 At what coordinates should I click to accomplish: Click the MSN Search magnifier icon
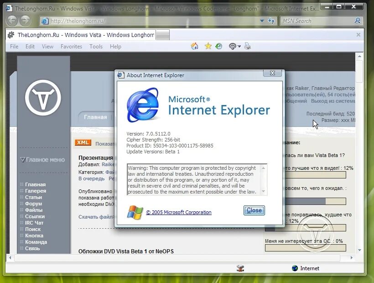click(x=357, y=21)
